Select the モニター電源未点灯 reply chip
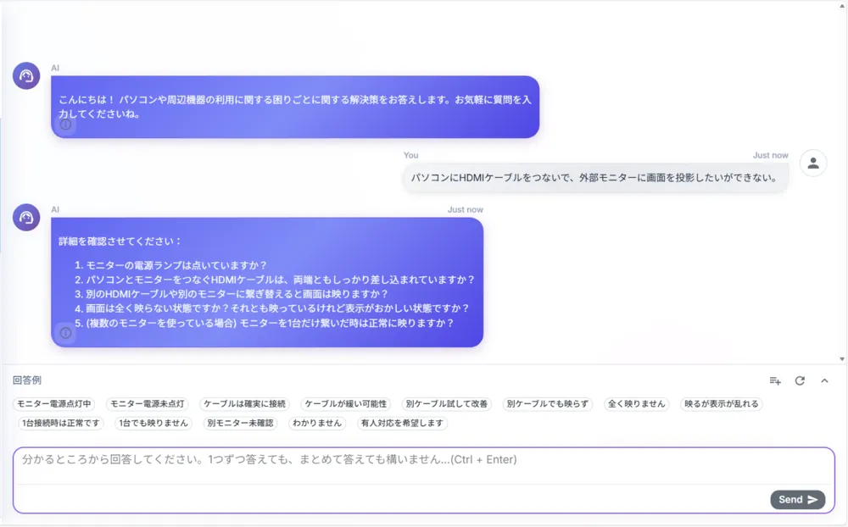 coord(147,404)
